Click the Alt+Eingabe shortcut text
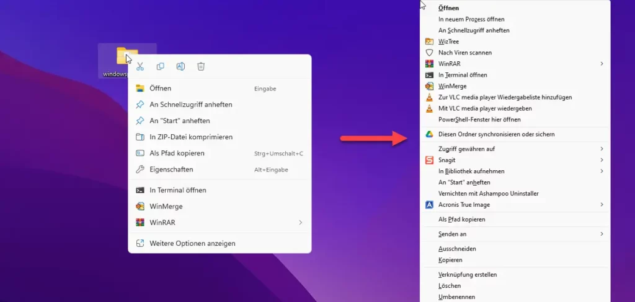The height and width of the screenshot is (302, 635). coord(271,170)
